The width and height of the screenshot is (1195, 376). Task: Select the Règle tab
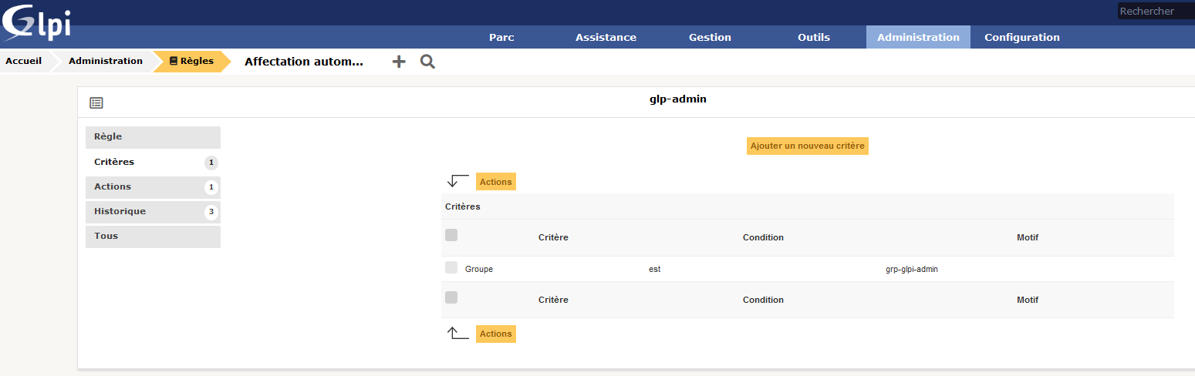(x=108, y=136)
